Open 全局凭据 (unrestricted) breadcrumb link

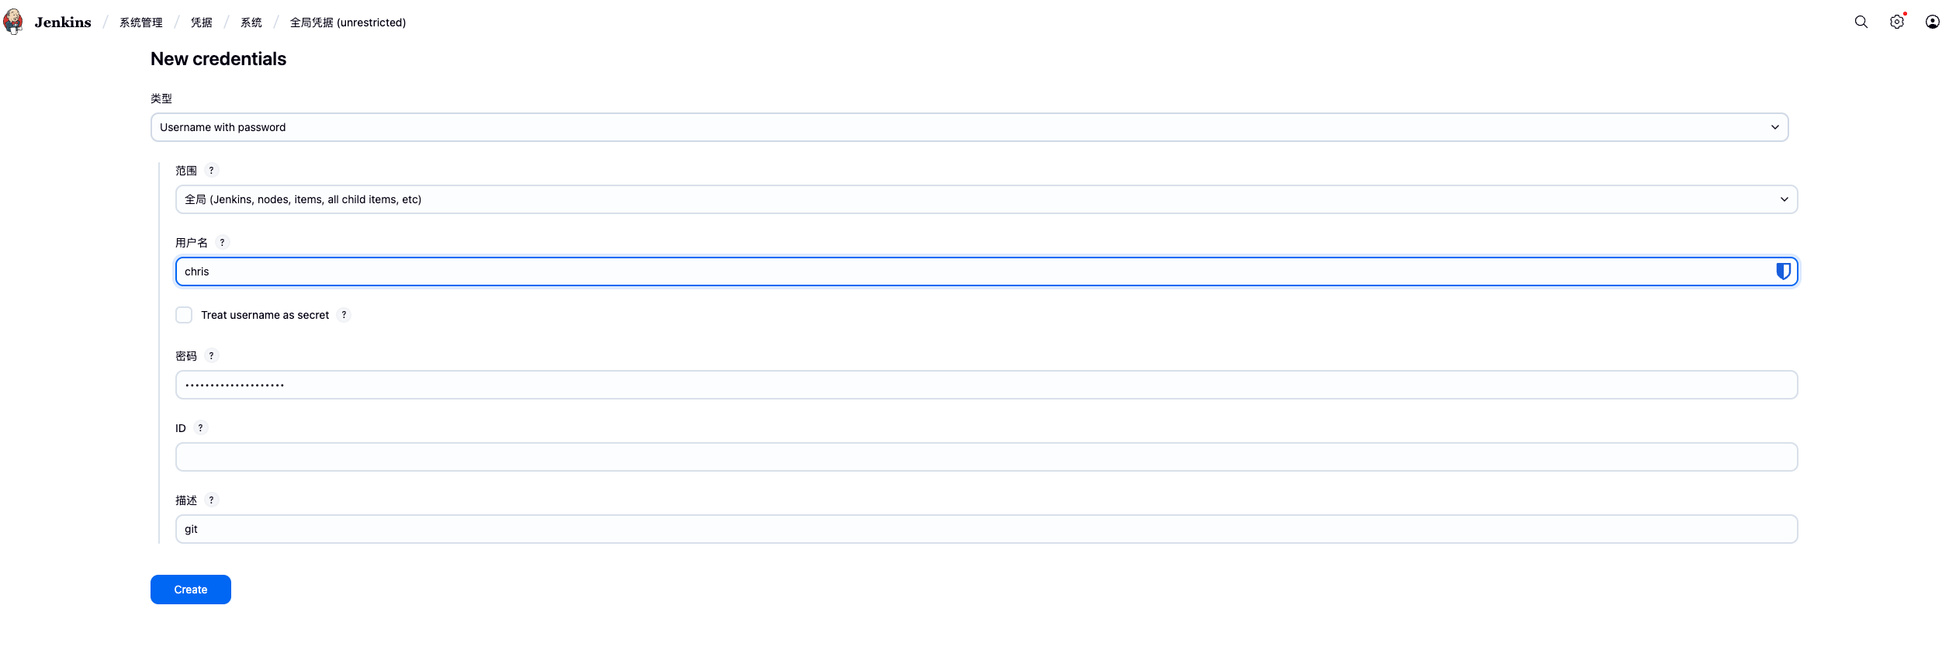pos(348,22)
